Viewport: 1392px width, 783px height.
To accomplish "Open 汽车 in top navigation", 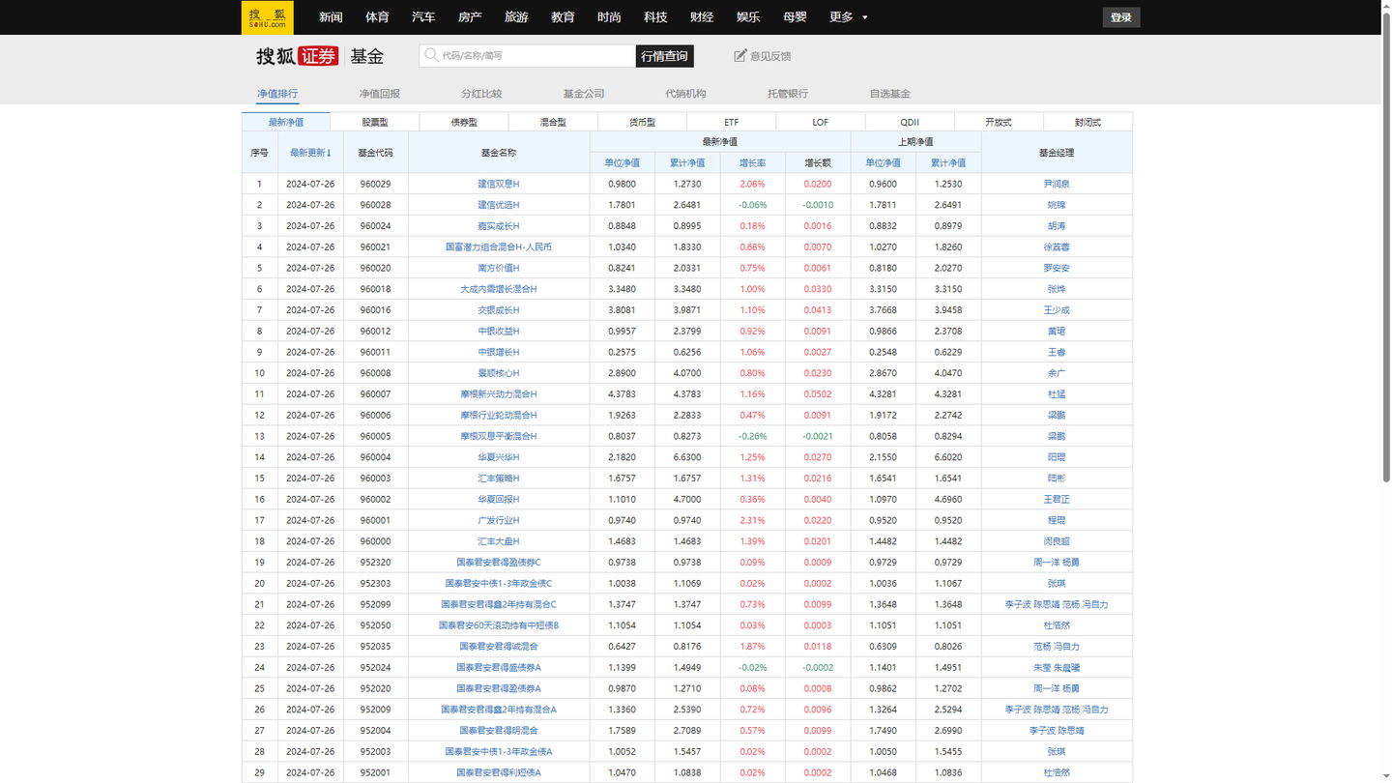I will click(423, 17).
